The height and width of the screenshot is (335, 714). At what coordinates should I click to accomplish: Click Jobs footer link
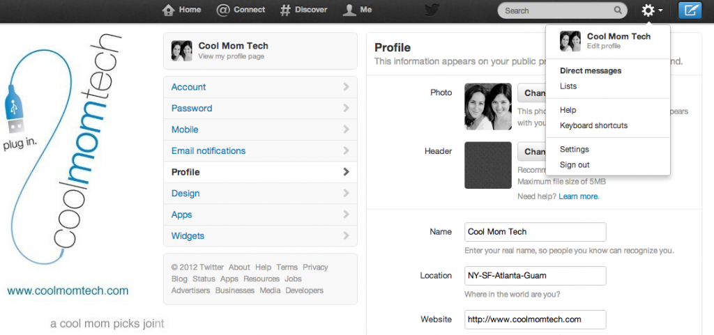(x=294, y=279)
